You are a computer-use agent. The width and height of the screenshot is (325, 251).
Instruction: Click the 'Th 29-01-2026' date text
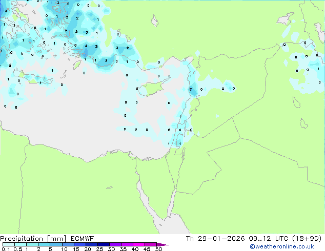tap(215, 239)
